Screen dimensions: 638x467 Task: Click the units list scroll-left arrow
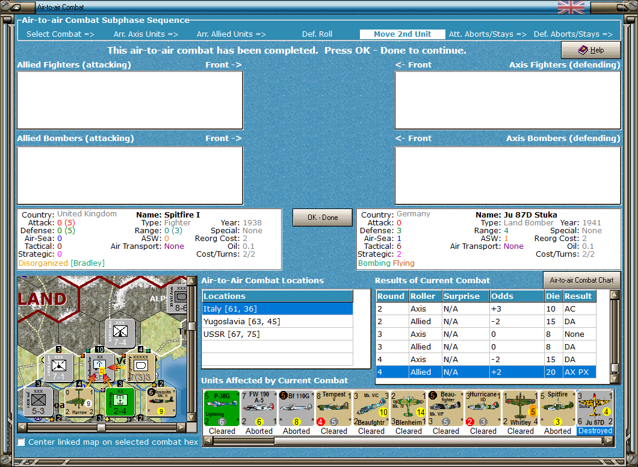(208, 440)
